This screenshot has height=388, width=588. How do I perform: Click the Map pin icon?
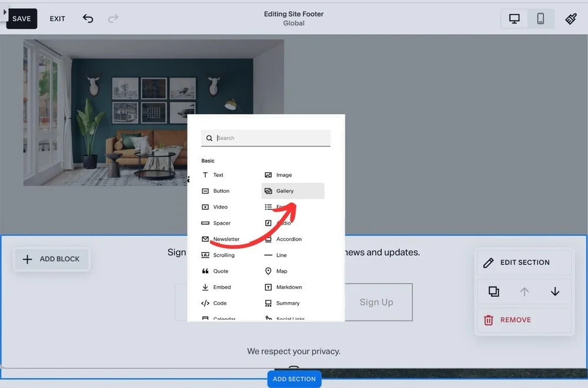[x=268, y=271]
